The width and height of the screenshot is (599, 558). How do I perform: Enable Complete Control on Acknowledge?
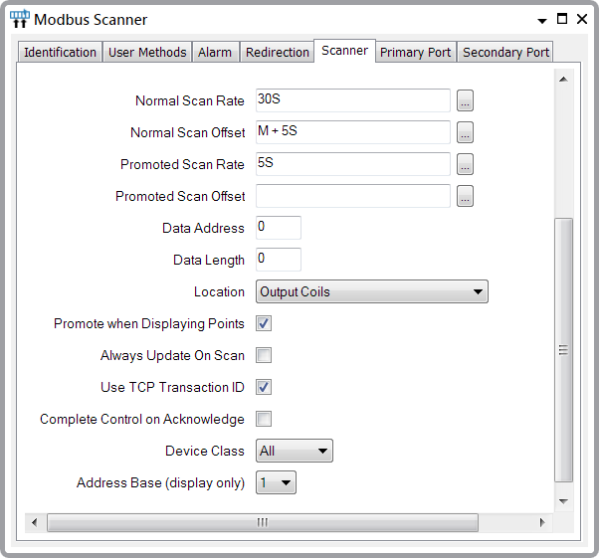click(x=265, y=419)
